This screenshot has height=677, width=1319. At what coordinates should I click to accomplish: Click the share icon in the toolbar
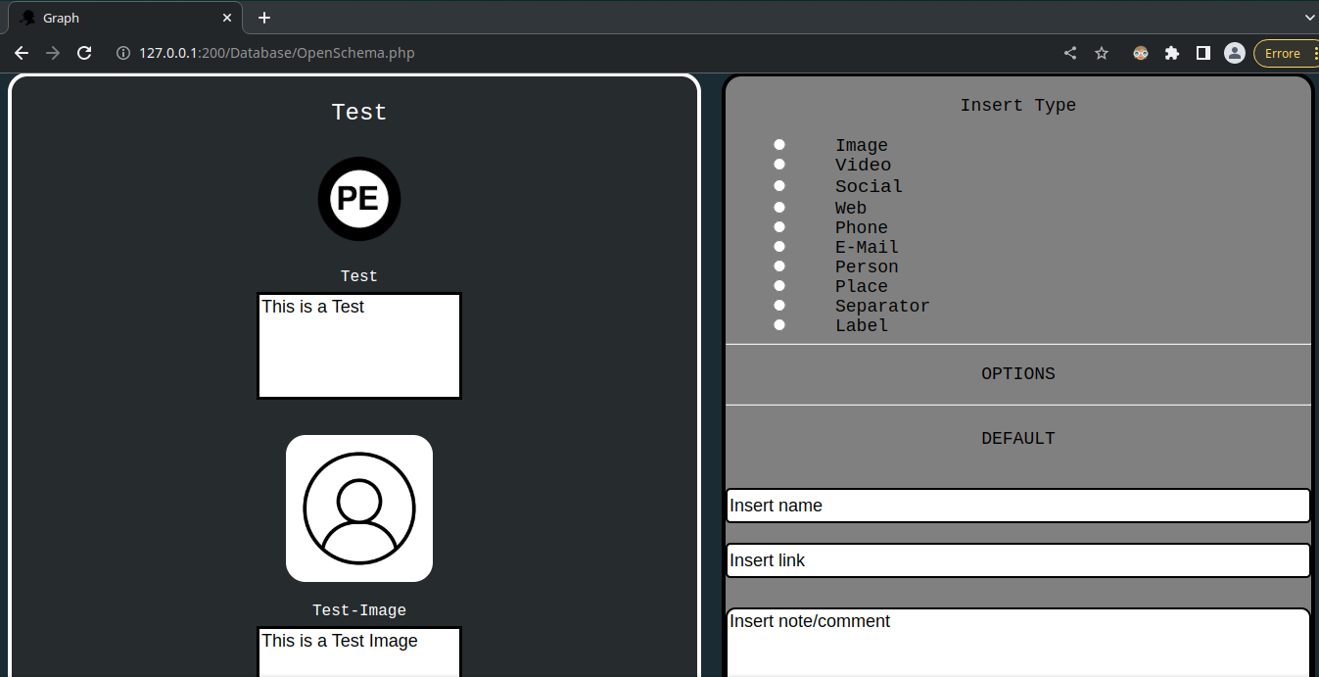point(1069,53)
